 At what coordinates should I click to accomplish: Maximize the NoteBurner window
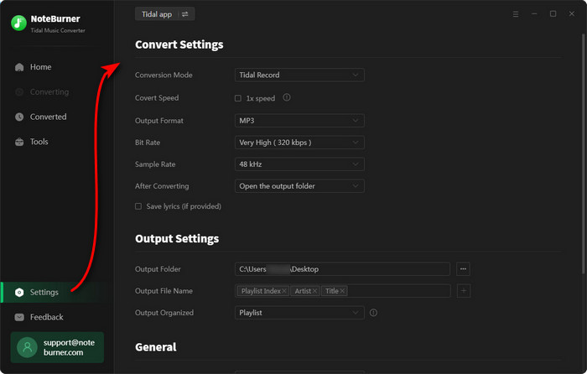[553, 14]
